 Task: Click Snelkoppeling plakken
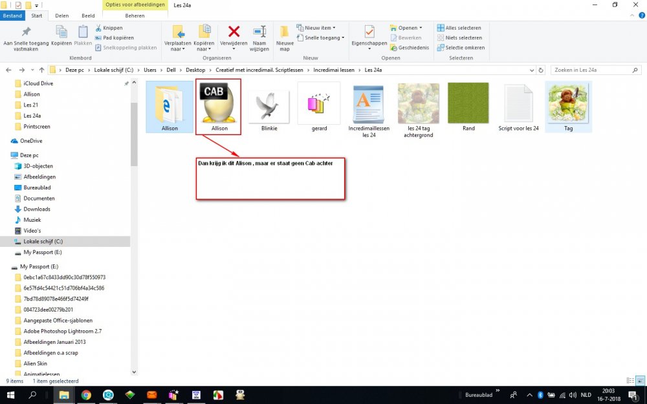pyautogui.click(x=126, y=47)
